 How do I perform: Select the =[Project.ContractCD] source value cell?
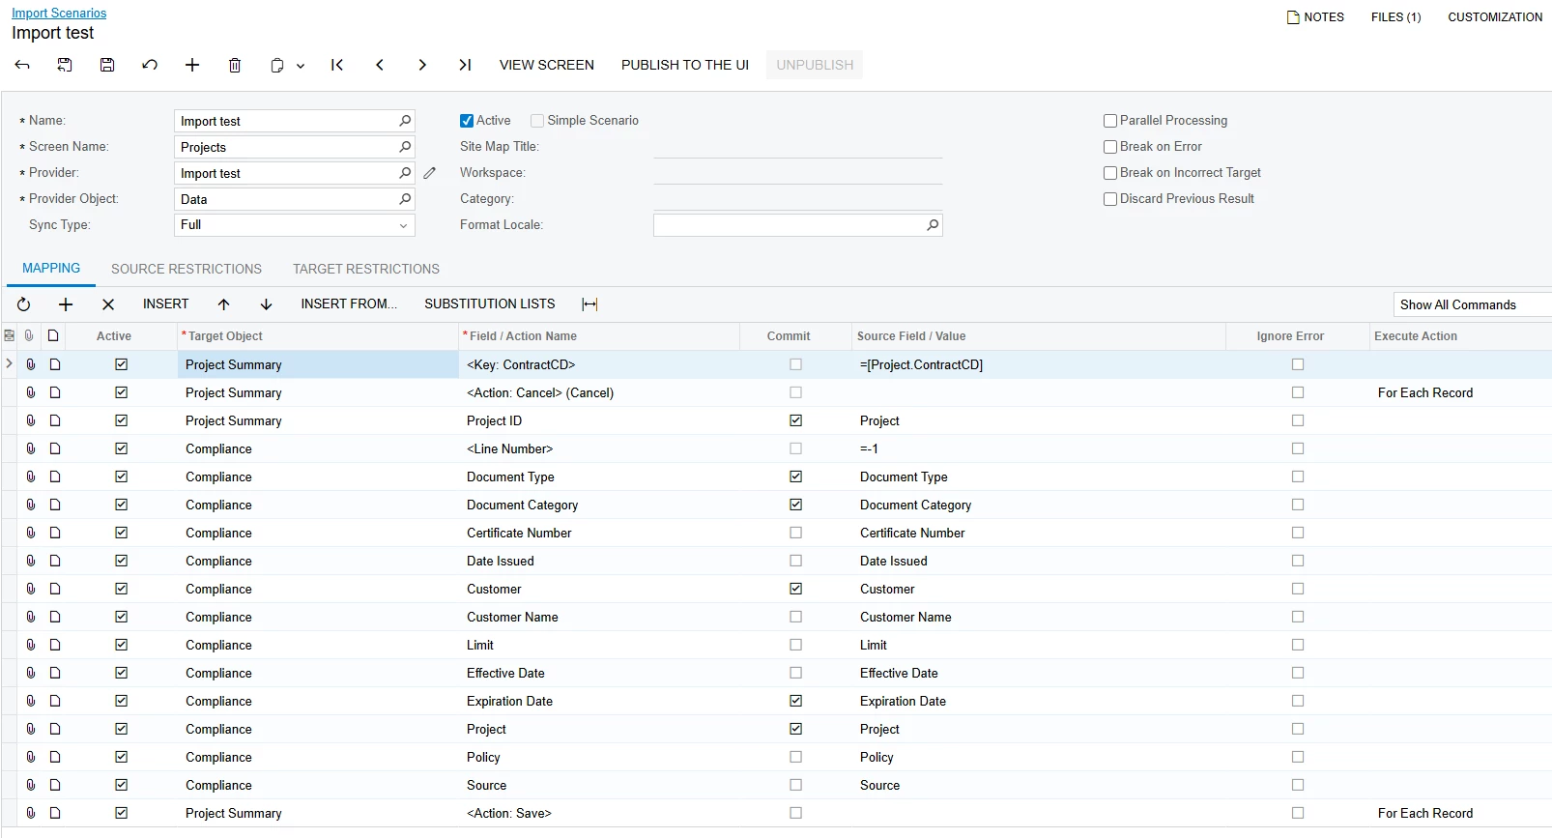[1039, 364]
